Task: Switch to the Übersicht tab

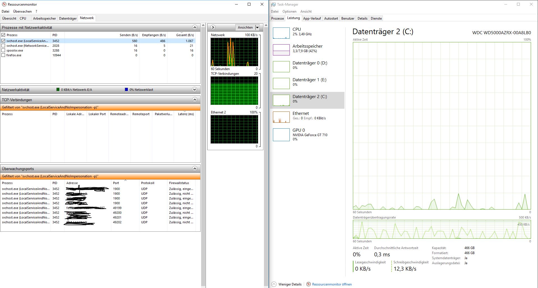Action: [x=9, y=18]
